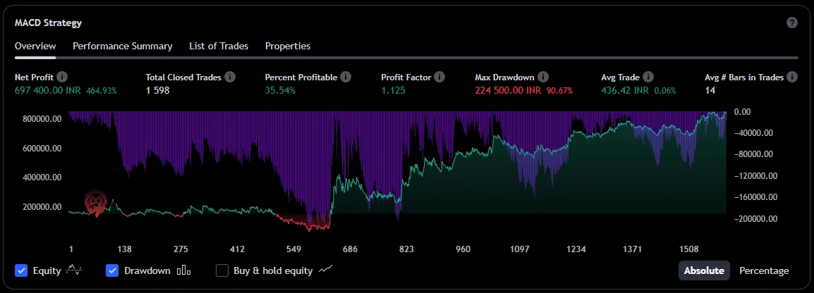Click the help question mark icon

point(792,23)
